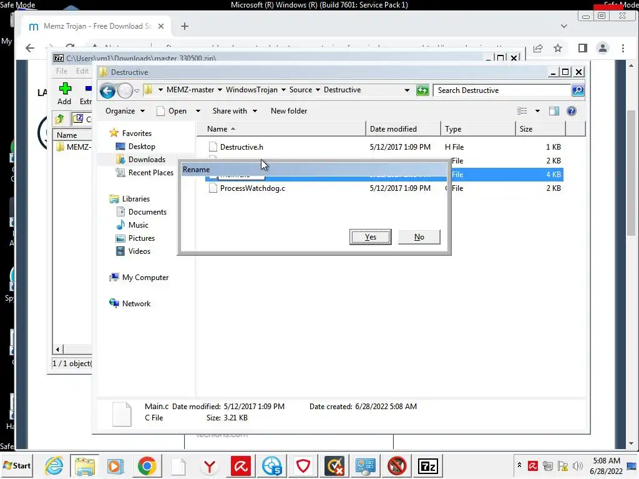
Task: Bookmark page with the star icon
Action: click(x=558, y=48)
